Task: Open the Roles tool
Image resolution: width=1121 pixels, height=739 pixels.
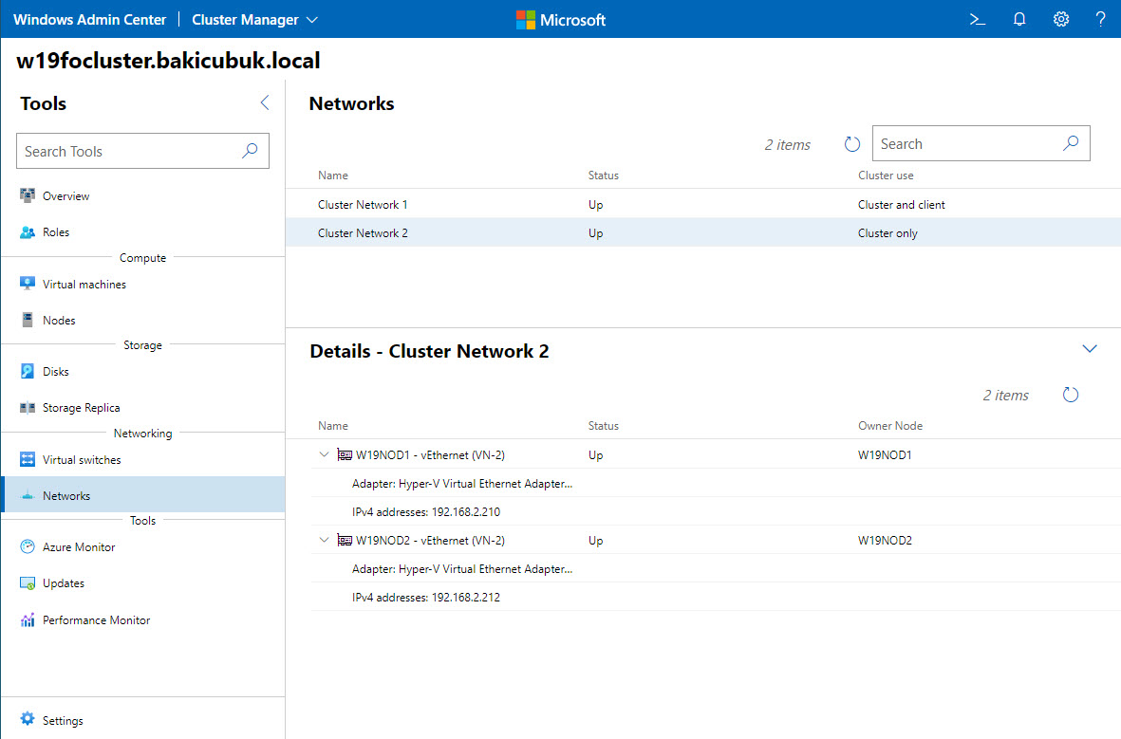Action: (x=143, y=232)
